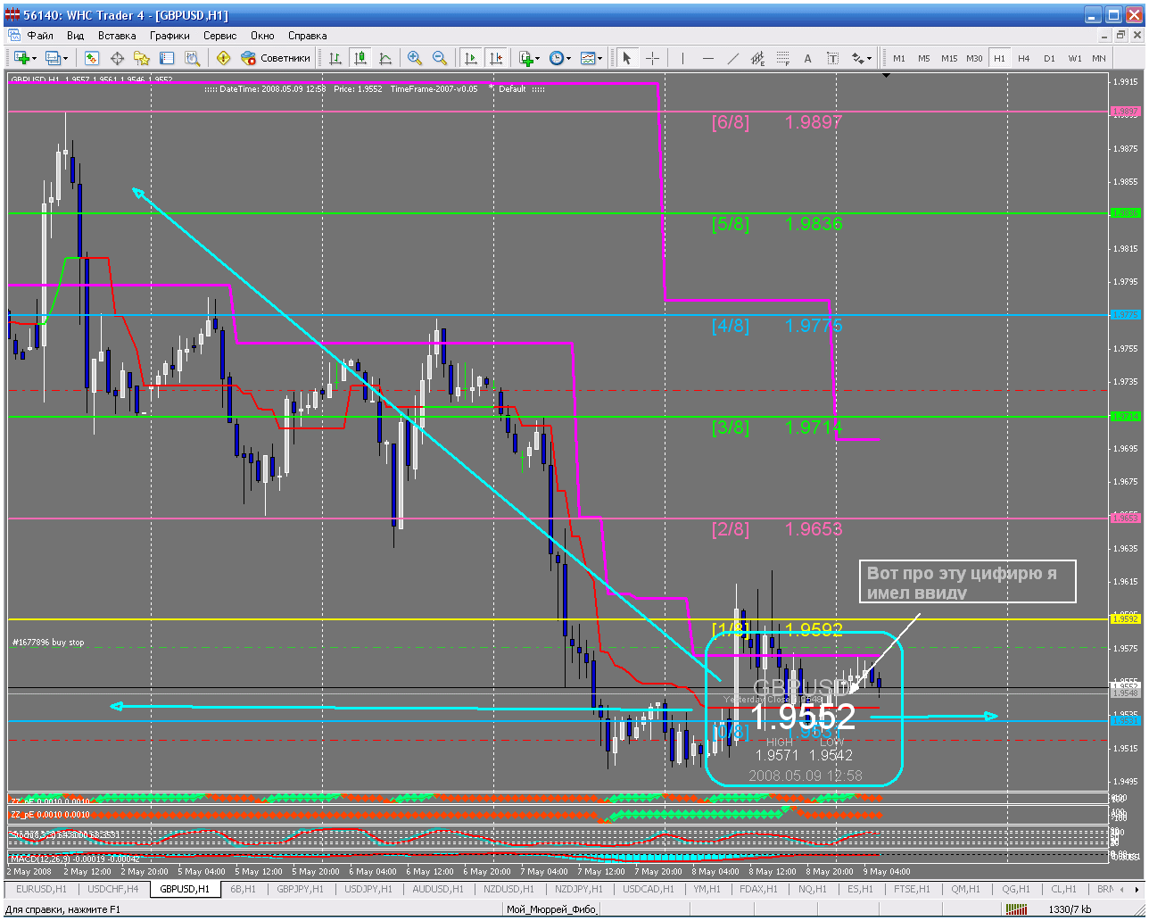Click the New Chart icon
This screenshot has height=921, width=1149.
pos(21,58)
